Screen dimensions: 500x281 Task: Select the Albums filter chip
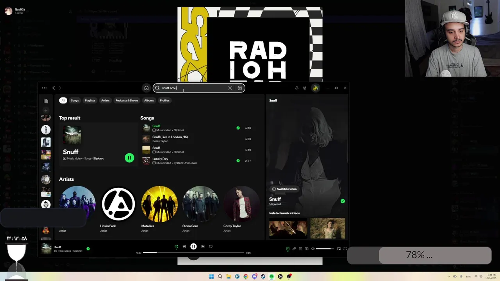(149, 100)
